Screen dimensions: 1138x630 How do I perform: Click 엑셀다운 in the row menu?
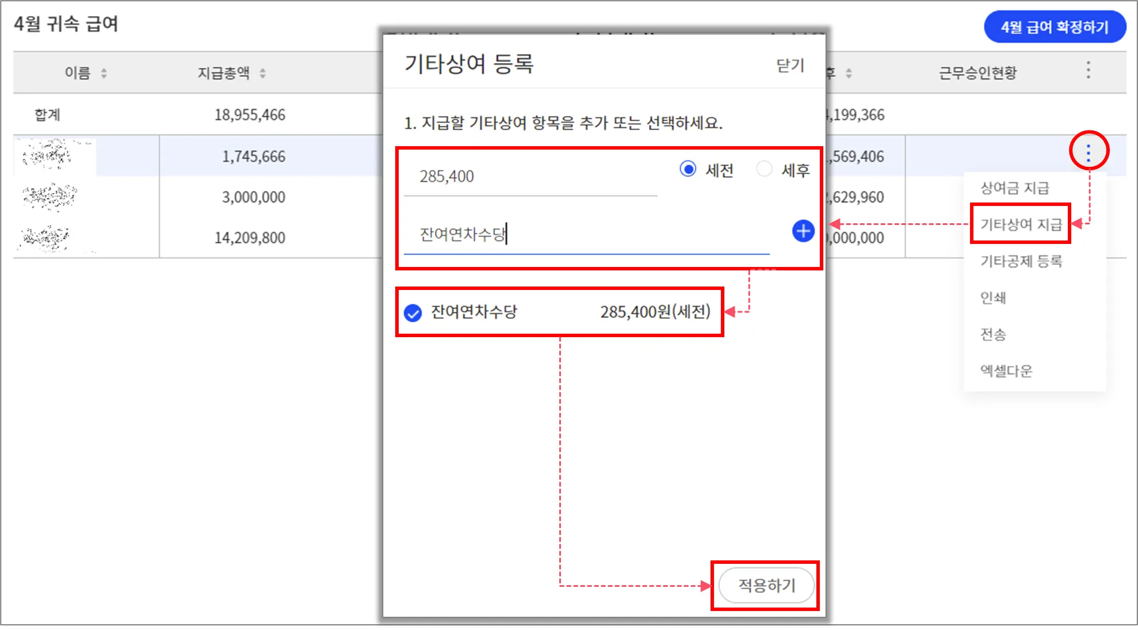coord(1006,371)
